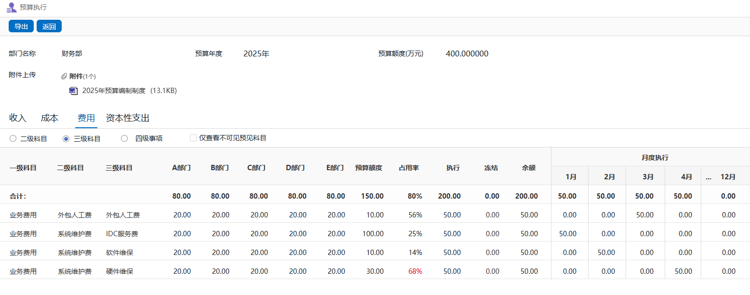Choose the 四级事项 radio option
750x295 pixels.
[124, 138]
